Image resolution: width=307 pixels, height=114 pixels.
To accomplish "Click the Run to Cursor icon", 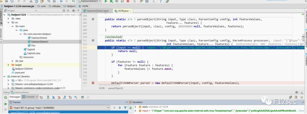I will [x=75, y=97].
